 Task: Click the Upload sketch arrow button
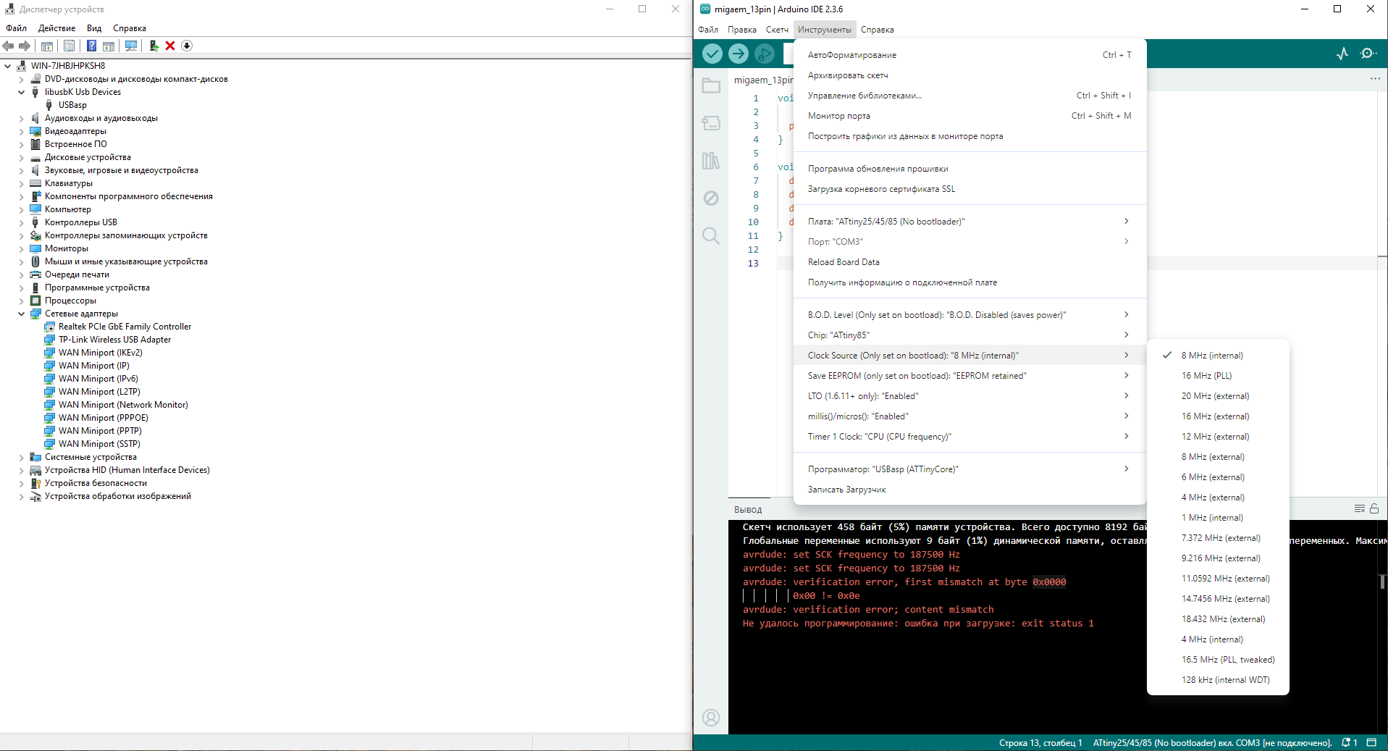click(738, 54)
